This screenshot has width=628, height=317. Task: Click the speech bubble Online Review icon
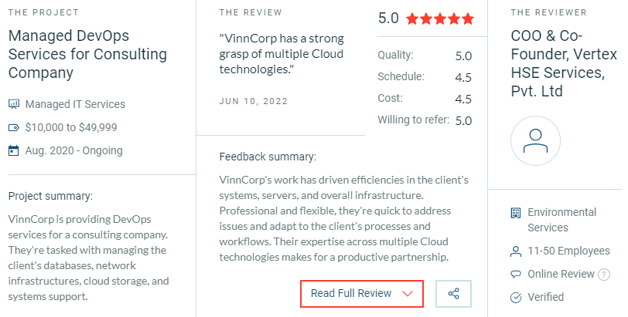pos(516,275)
